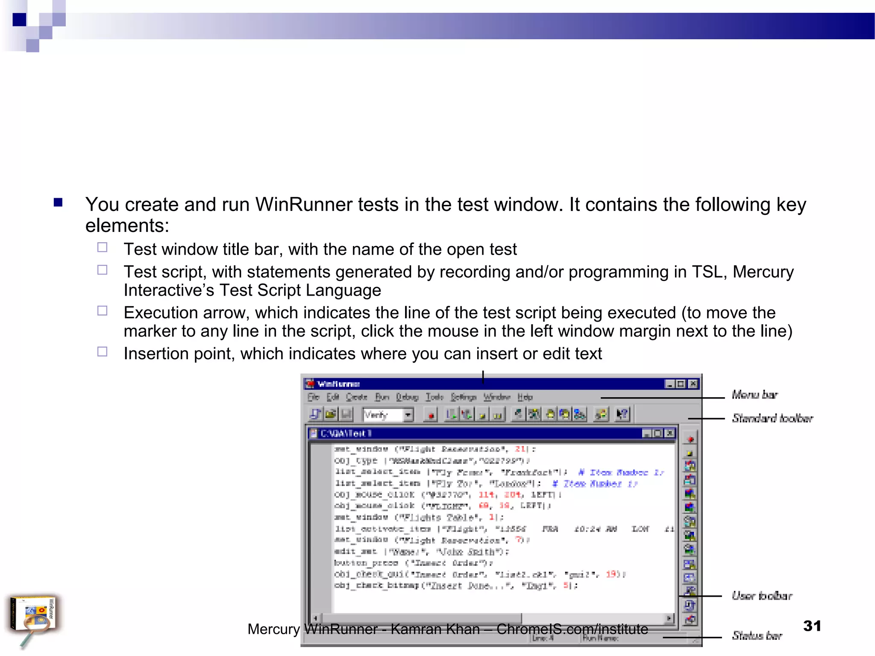The image size is (875, 656).
Task: Click the toolbar icon just left of Help
Action: [x=602, y=414]
